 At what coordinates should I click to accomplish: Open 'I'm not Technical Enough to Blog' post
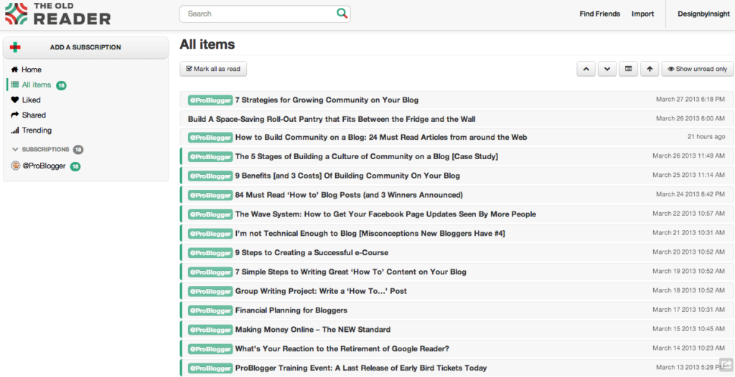(x=370, y=233)
